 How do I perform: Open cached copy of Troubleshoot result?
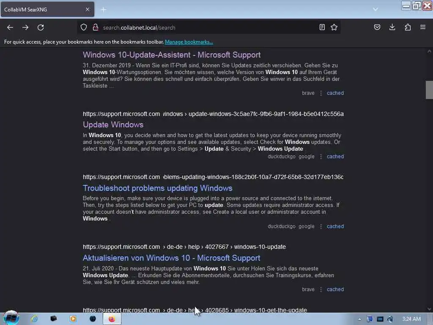335,226
